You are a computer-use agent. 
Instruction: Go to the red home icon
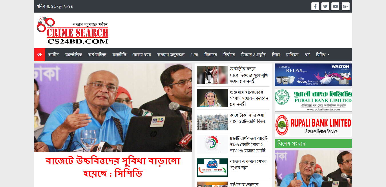coord(40,55)
